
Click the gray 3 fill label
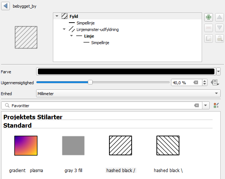pos(73,171)
